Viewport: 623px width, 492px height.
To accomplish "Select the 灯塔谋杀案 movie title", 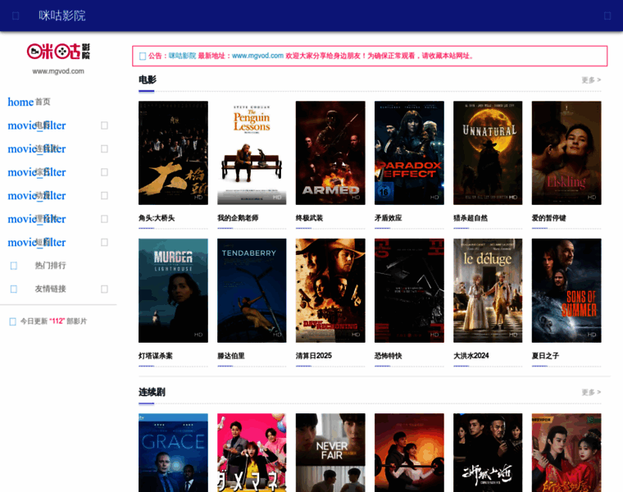I will 156,356.
